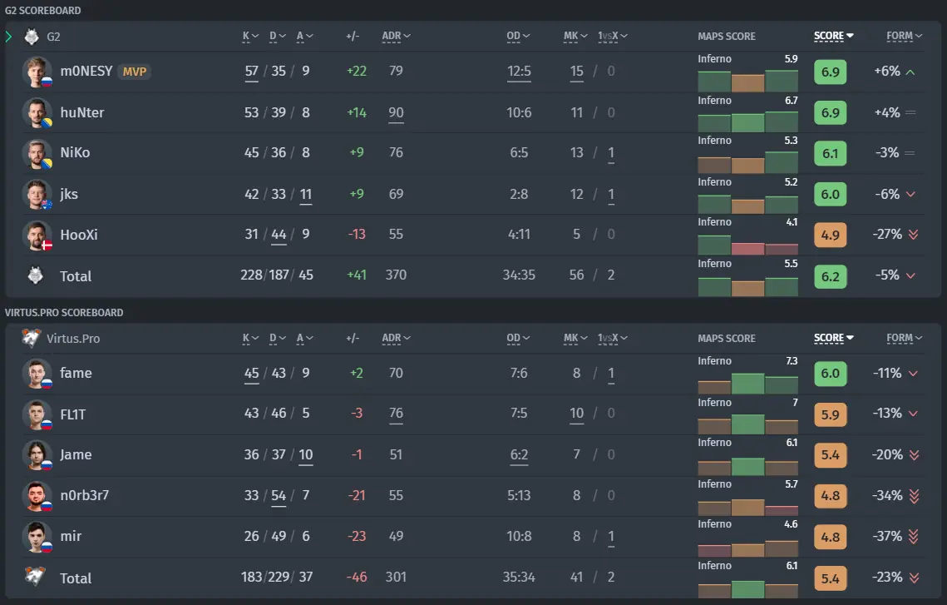
Task: Open fame's player name link
Action: coord(76,373)
